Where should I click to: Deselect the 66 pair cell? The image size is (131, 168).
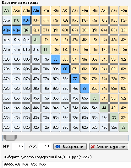tap(85, 88)
